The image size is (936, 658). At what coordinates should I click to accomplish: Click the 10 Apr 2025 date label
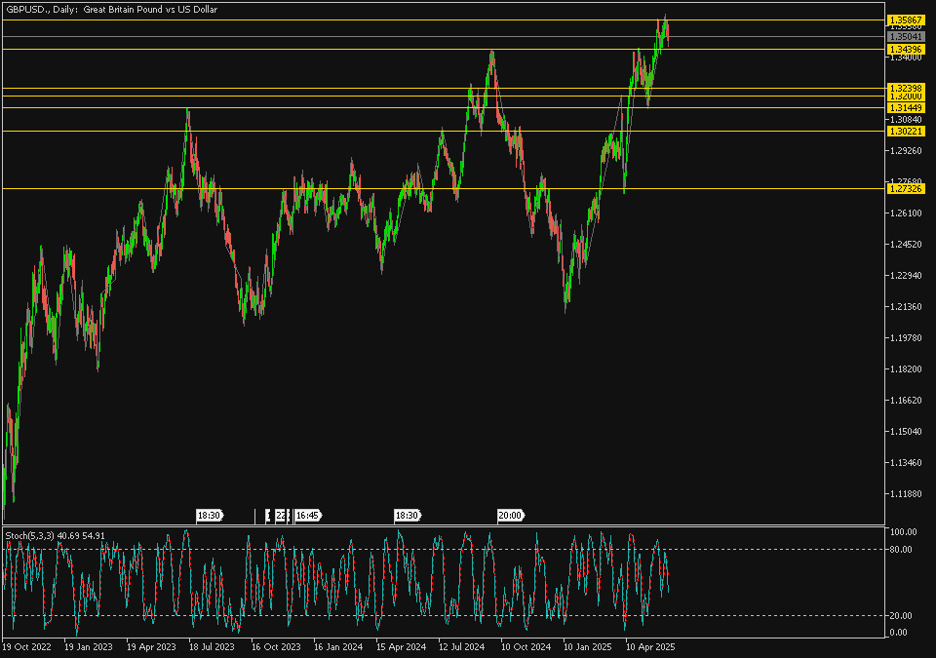click(x=651, y=646)
